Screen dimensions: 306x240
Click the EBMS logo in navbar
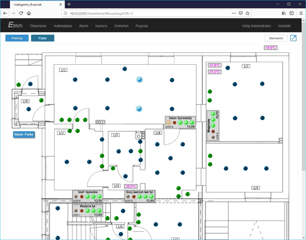[15, 25]
